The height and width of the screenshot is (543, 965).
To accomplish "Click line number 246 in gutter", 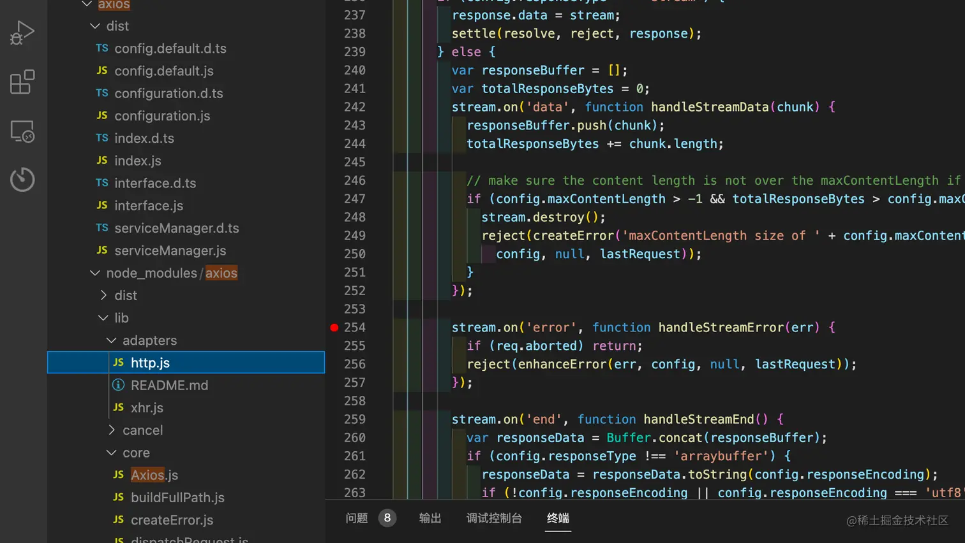I will 355,180.
